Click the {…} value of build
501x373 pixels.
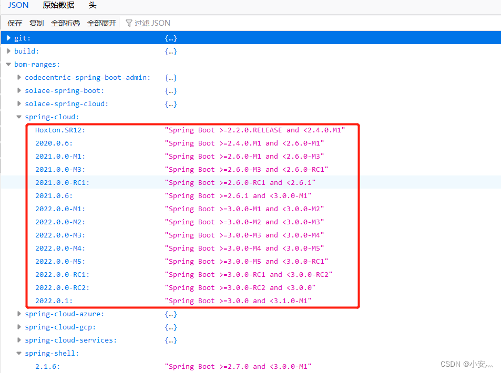coord(171,51)
